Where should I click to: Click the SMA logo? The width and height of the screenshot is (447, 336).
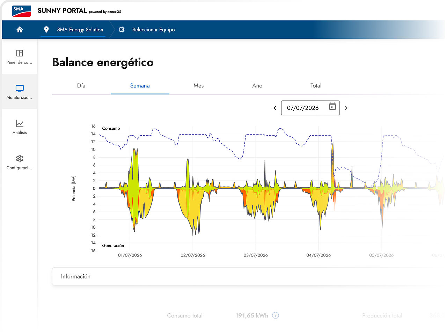tap(21, 11)
